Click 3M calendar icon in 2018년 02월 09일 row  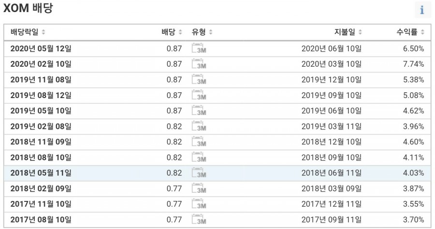point(199,188)
